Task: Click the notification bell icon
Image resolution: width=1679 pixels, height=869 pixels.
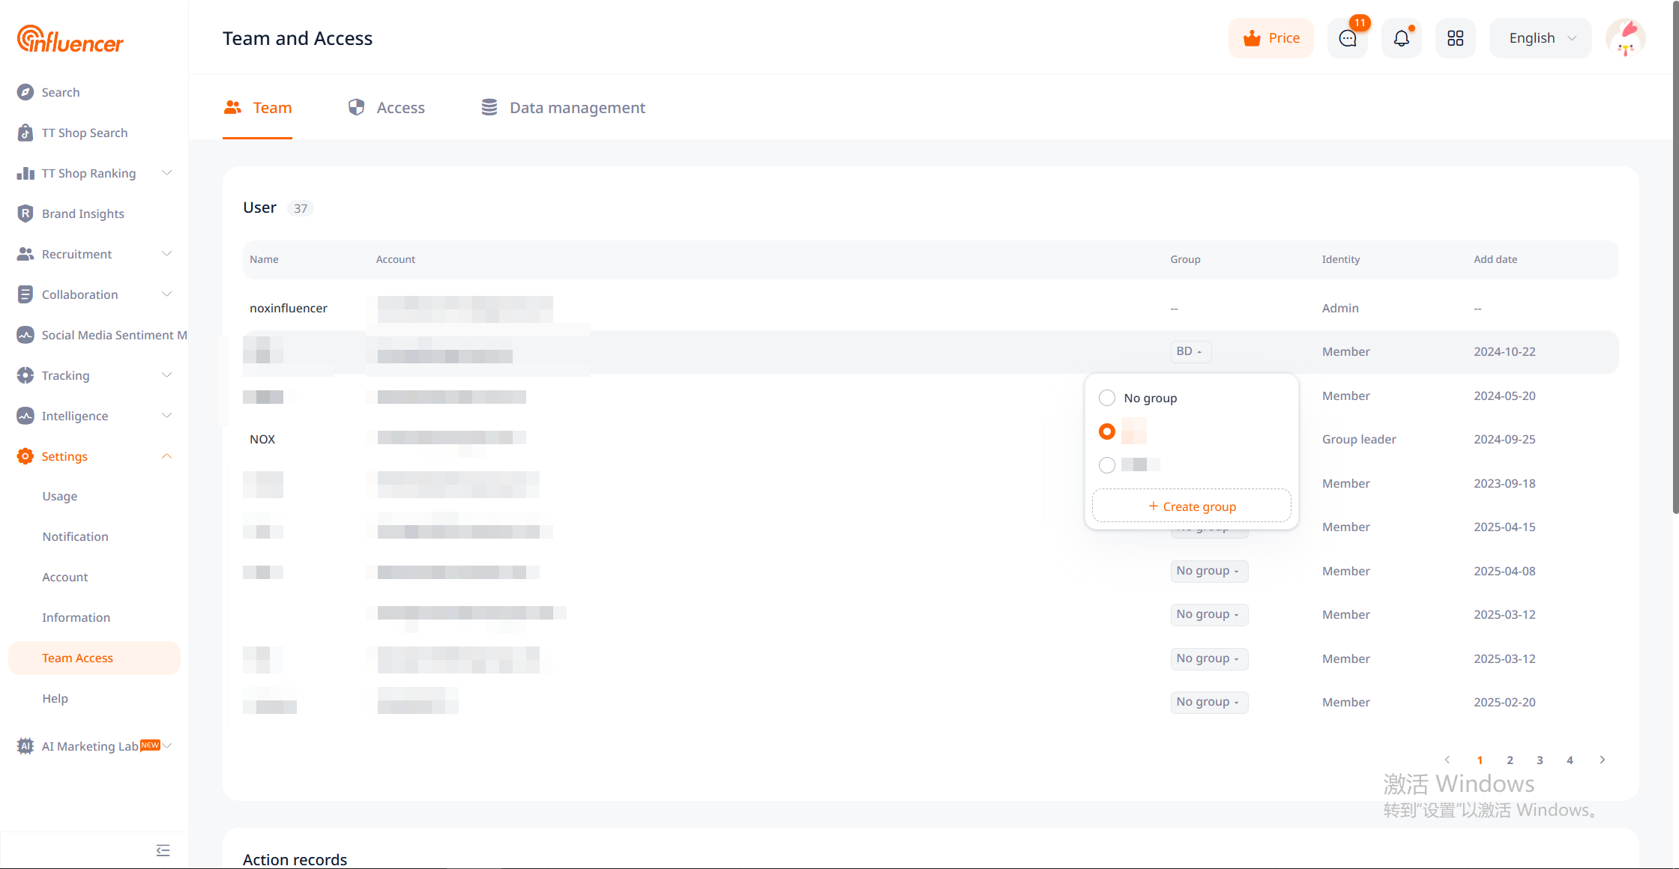Action: click(x=1401, y=38)
